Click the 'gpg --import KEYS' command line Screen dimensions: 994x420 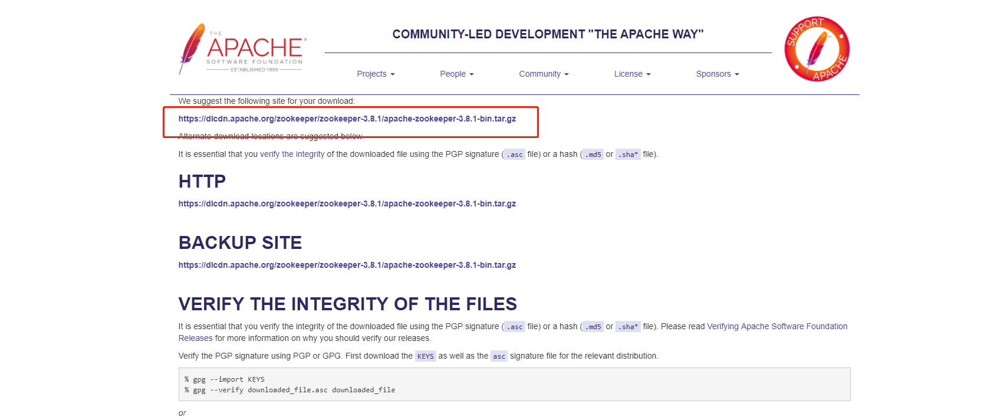click(225, 379)
